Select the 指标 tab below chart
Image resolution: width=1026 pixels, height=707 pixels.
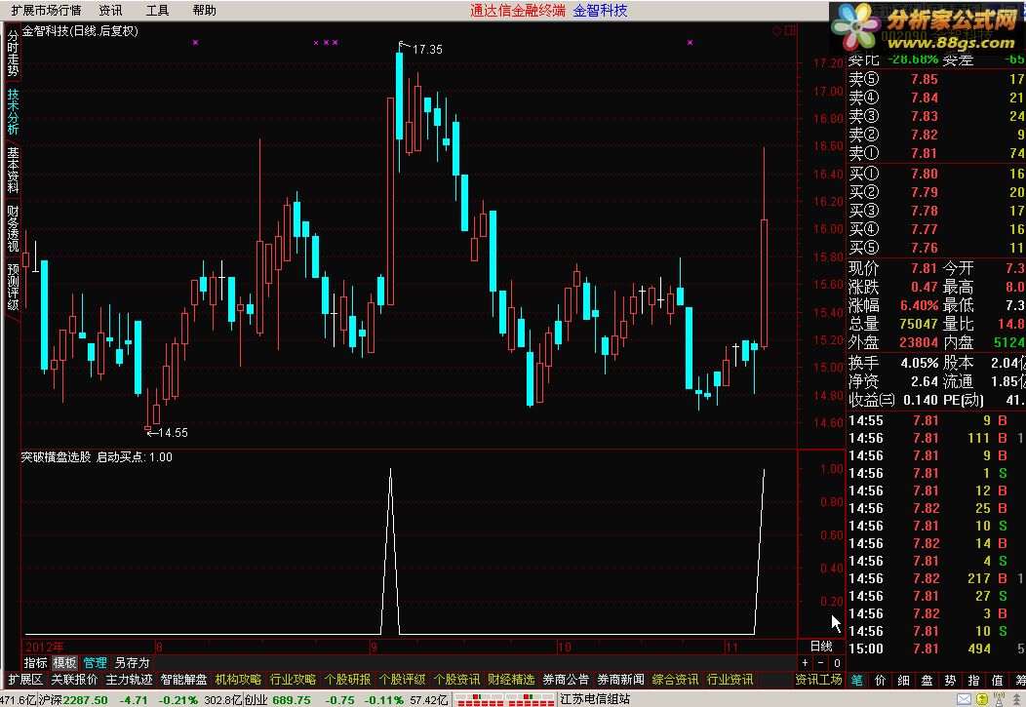pyautogui.click(x=35, y=662)
